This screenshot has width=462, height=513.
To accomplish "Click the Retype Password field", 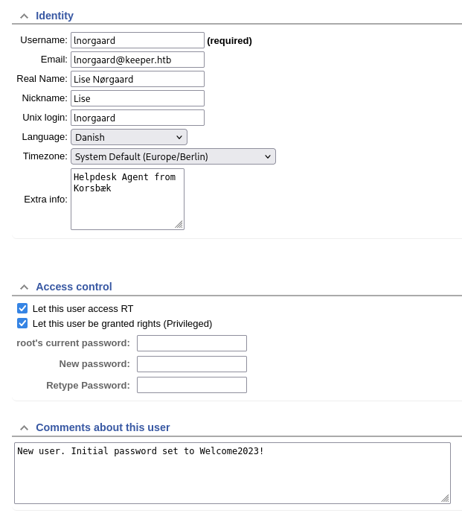I will click(x=191, y=385).
